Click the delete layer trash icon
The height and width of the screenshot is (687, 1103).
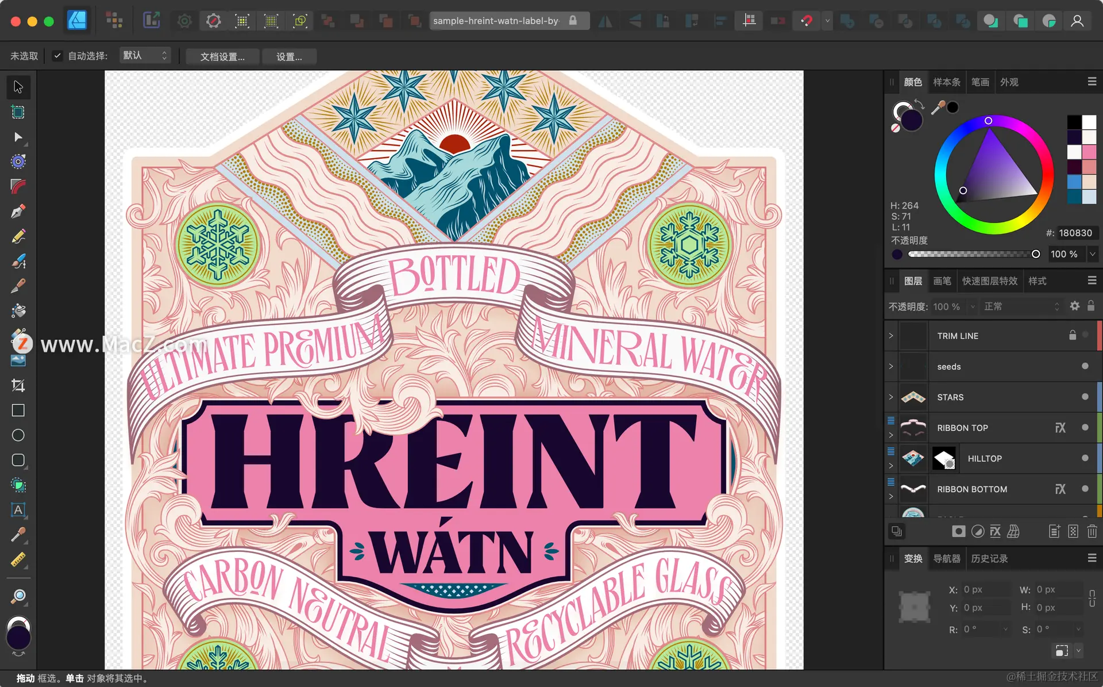pos(1092,531)
